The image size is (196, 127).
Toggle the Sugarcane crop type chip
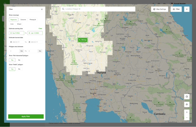pos(13,20)
